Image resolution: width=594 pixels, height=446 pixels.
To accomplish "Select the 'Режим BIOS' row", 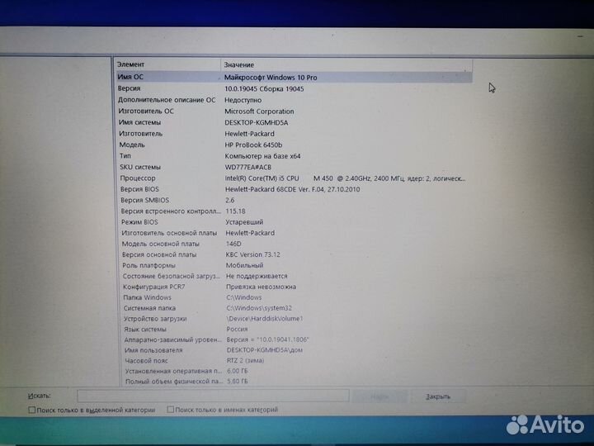I will tap(294, 222).
